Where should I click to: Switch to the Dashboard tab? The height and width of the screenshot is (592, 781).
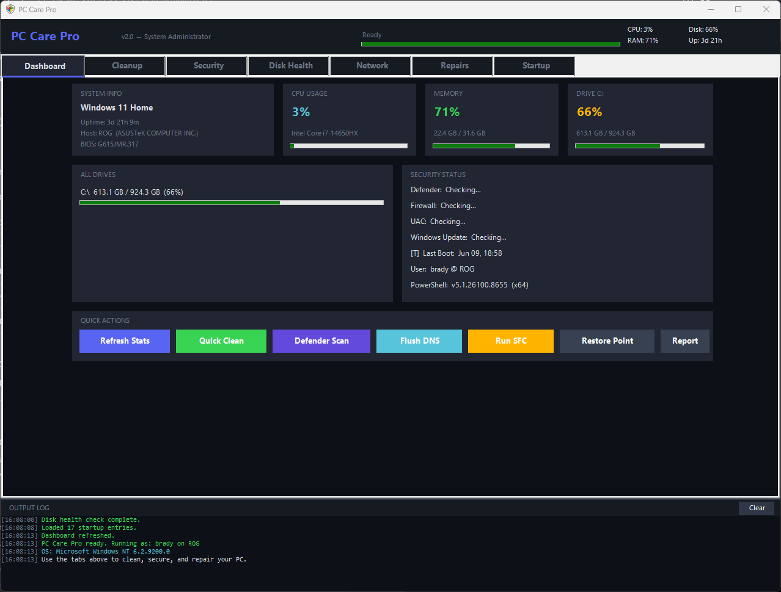pos(43,66)
